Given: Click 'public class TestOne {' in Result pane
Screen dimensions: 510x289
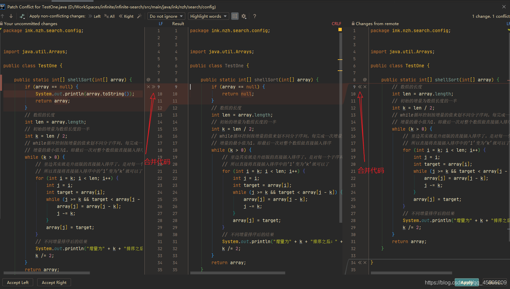Looking at the screenshot, I should click(x=219, y=66).
